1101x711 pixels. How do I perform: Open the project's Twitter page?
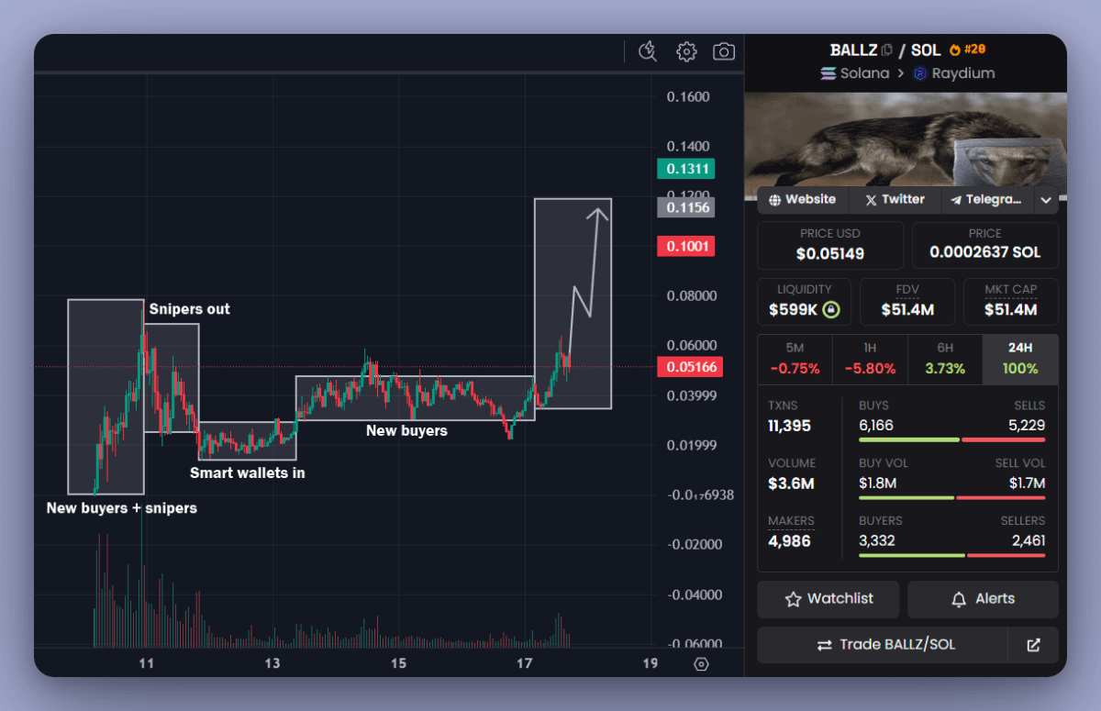pyautogui.click(x=894, y=199)
